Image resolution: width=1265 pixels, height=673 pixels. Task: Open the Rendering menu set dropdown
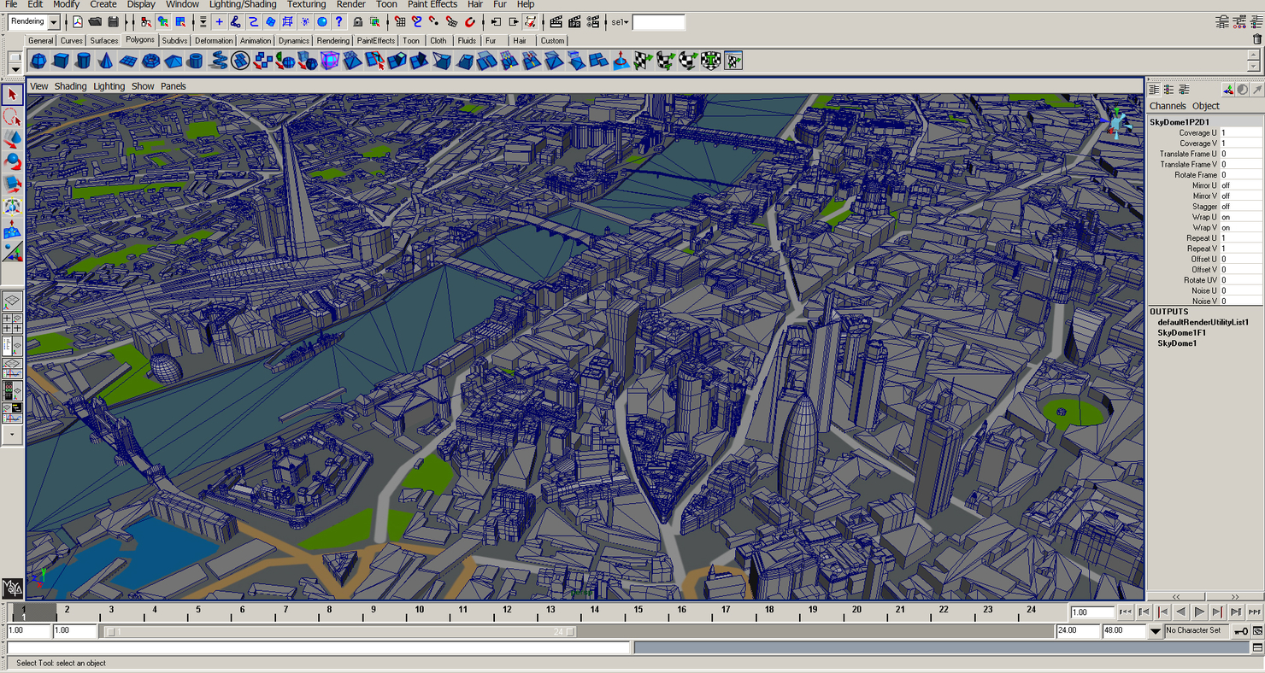click(x=32, y=21)
